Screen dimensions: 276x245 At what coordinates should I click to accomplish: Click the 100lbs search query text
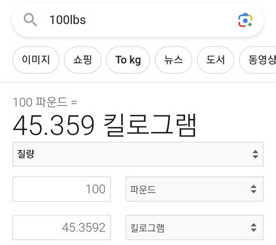click(x=68, y=20)
